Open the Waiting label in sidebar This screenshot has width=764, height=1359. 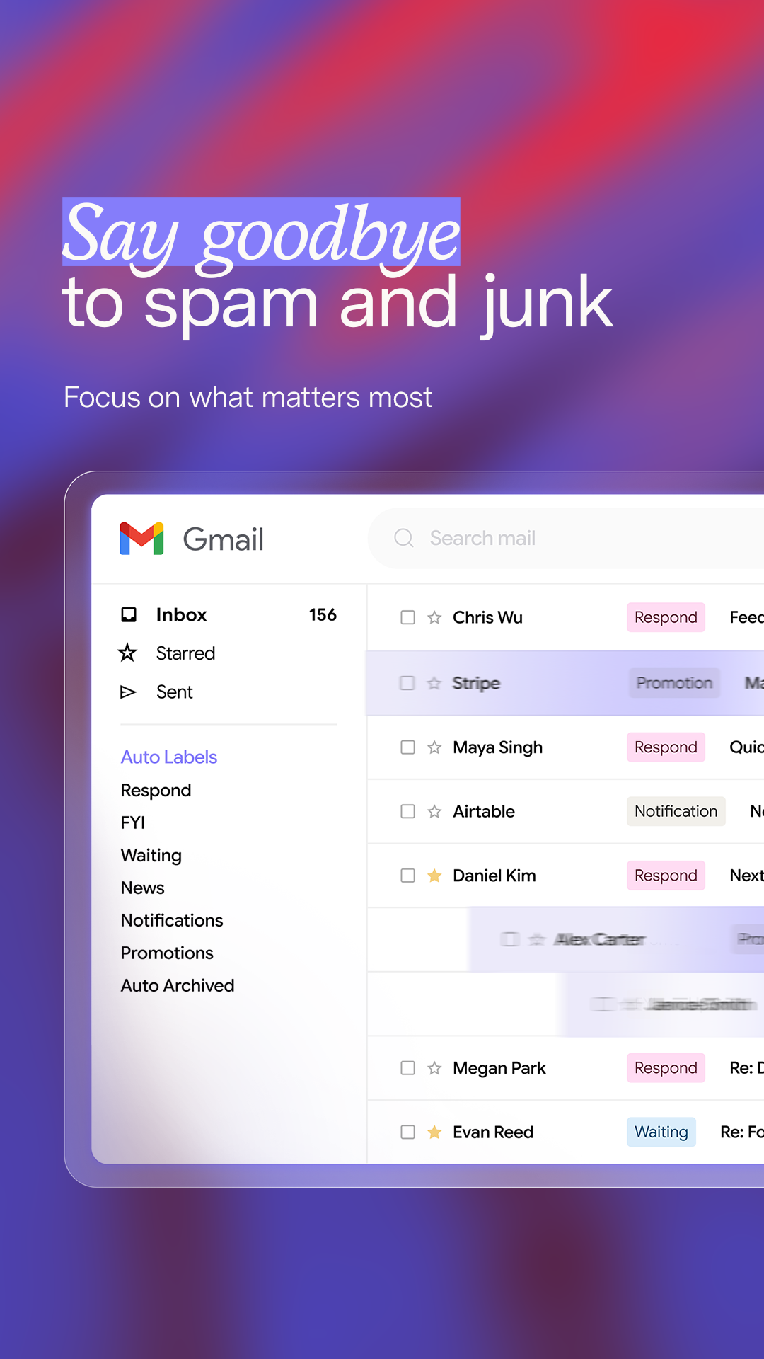(151, 855)
